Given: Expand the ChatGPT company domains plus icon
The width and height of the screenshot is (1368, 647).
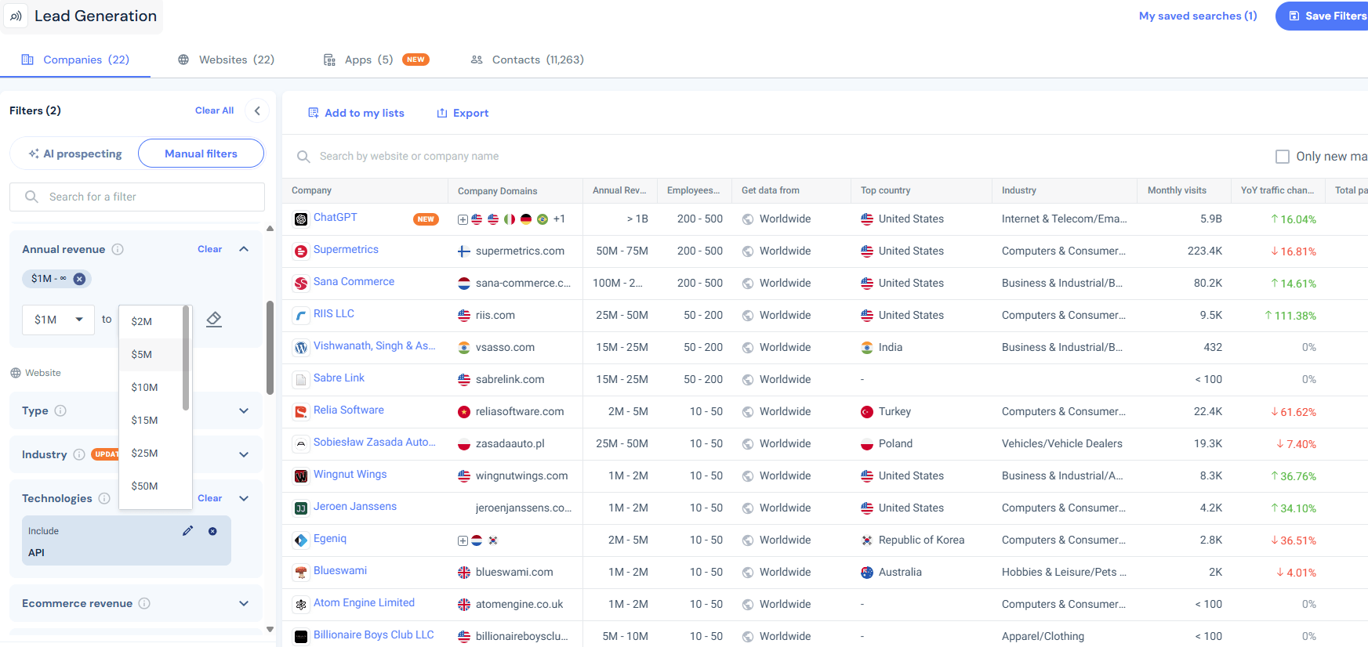Looking at the screenshot, I should pyautogui.click(x=463, y=219).
